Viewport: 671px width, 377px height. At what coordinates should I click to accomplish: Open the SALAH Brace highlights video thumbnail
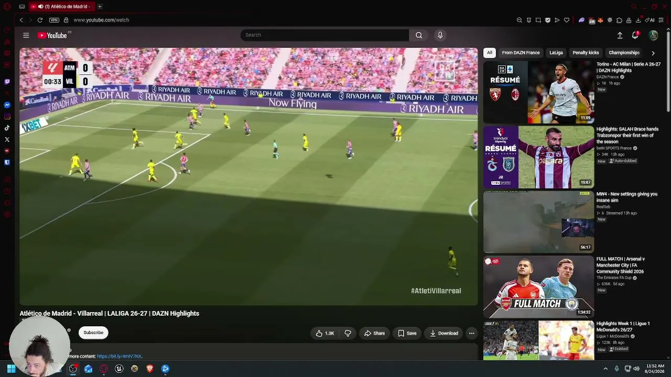click(538, 157)
